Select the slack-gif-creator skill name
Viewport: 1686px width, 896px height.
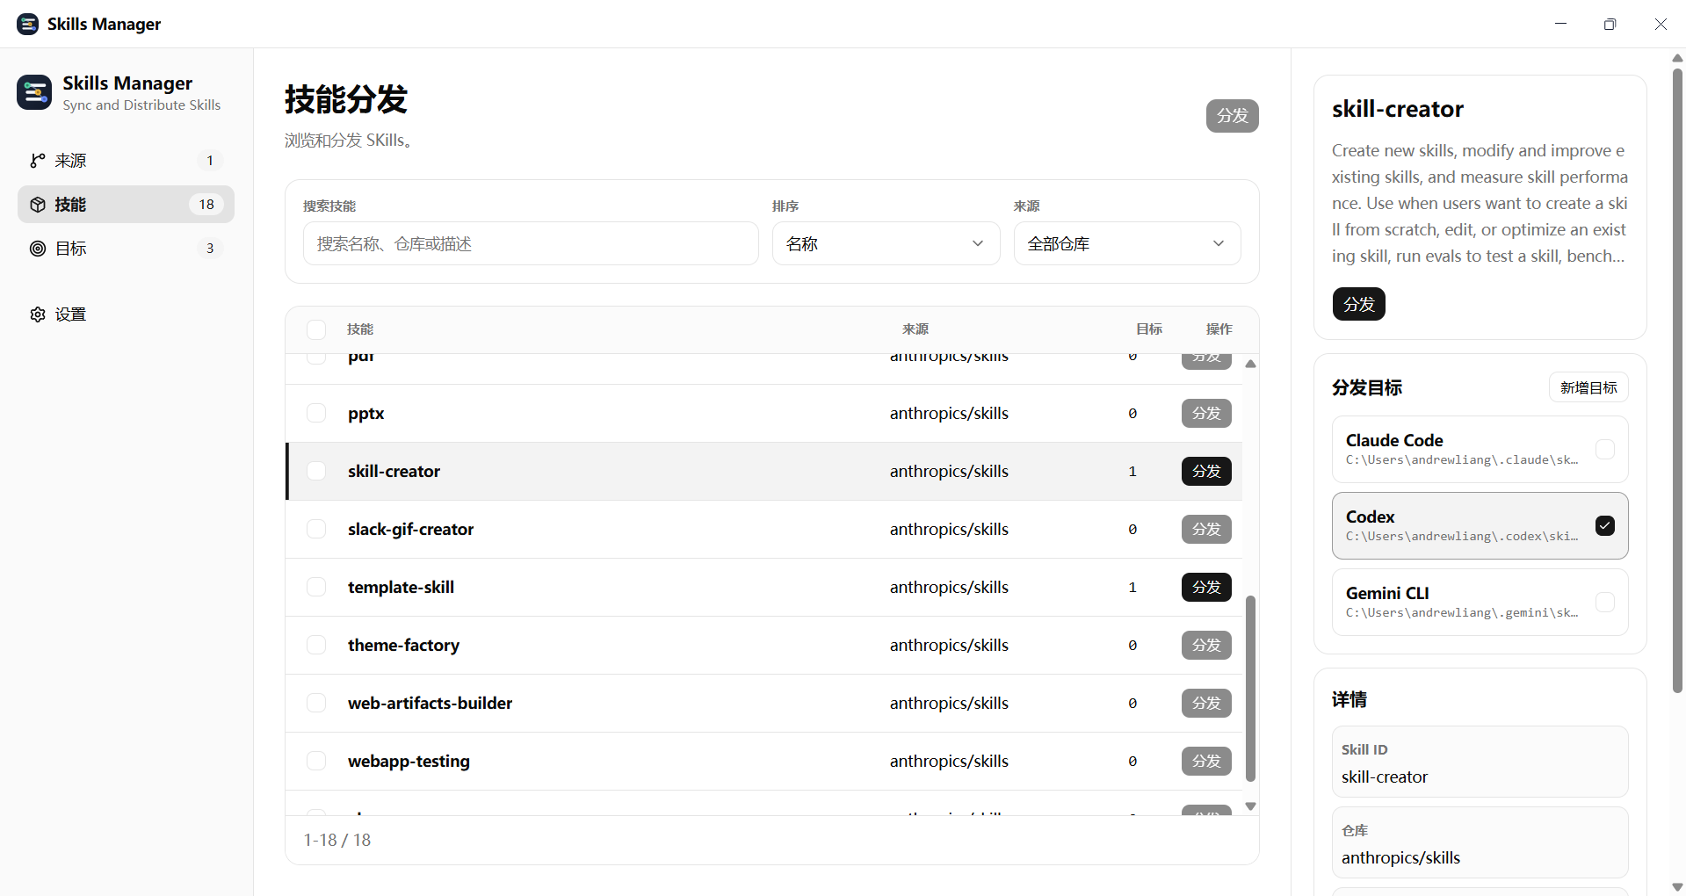pos(410,529)
